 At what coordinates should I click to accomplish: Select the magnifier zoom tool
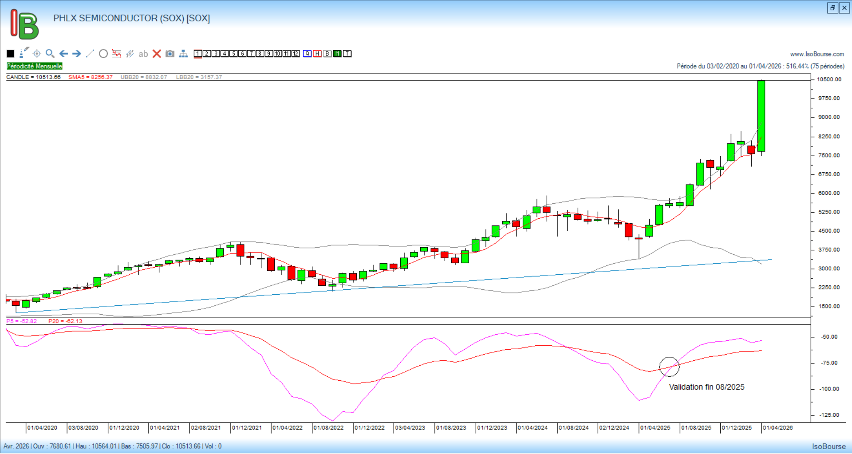click(x=50, y=54)
